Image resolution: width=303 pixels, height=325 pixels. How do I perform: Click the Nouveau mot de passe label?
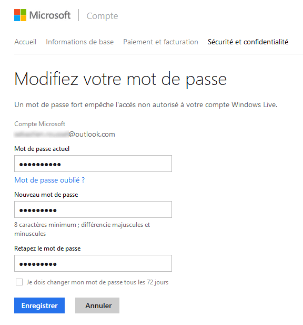point(46,195)
